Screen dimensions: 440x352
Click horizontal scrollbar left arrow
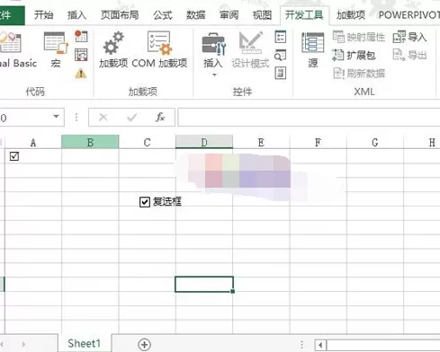(320, 345)
